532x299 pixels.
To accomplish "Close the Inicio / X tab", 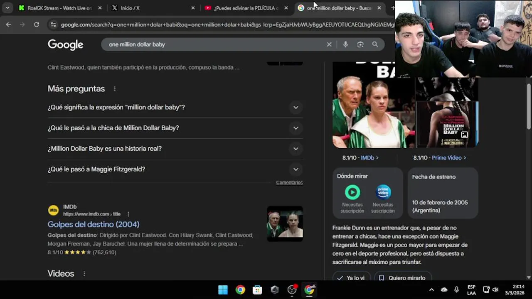I will click(193, 8).
